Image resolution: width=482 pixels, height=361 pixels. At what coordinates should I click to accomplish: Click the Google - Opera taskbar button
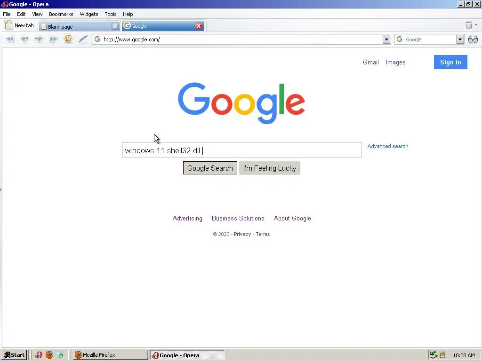point(187,355)
